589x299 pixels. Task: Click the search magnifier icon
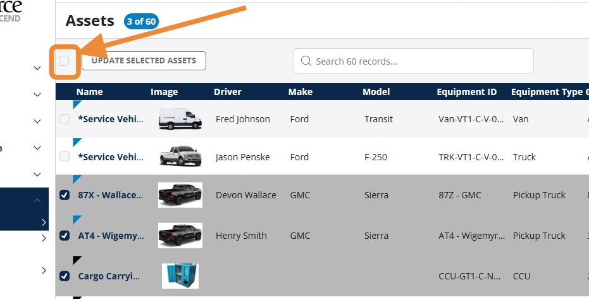(306, 61)
